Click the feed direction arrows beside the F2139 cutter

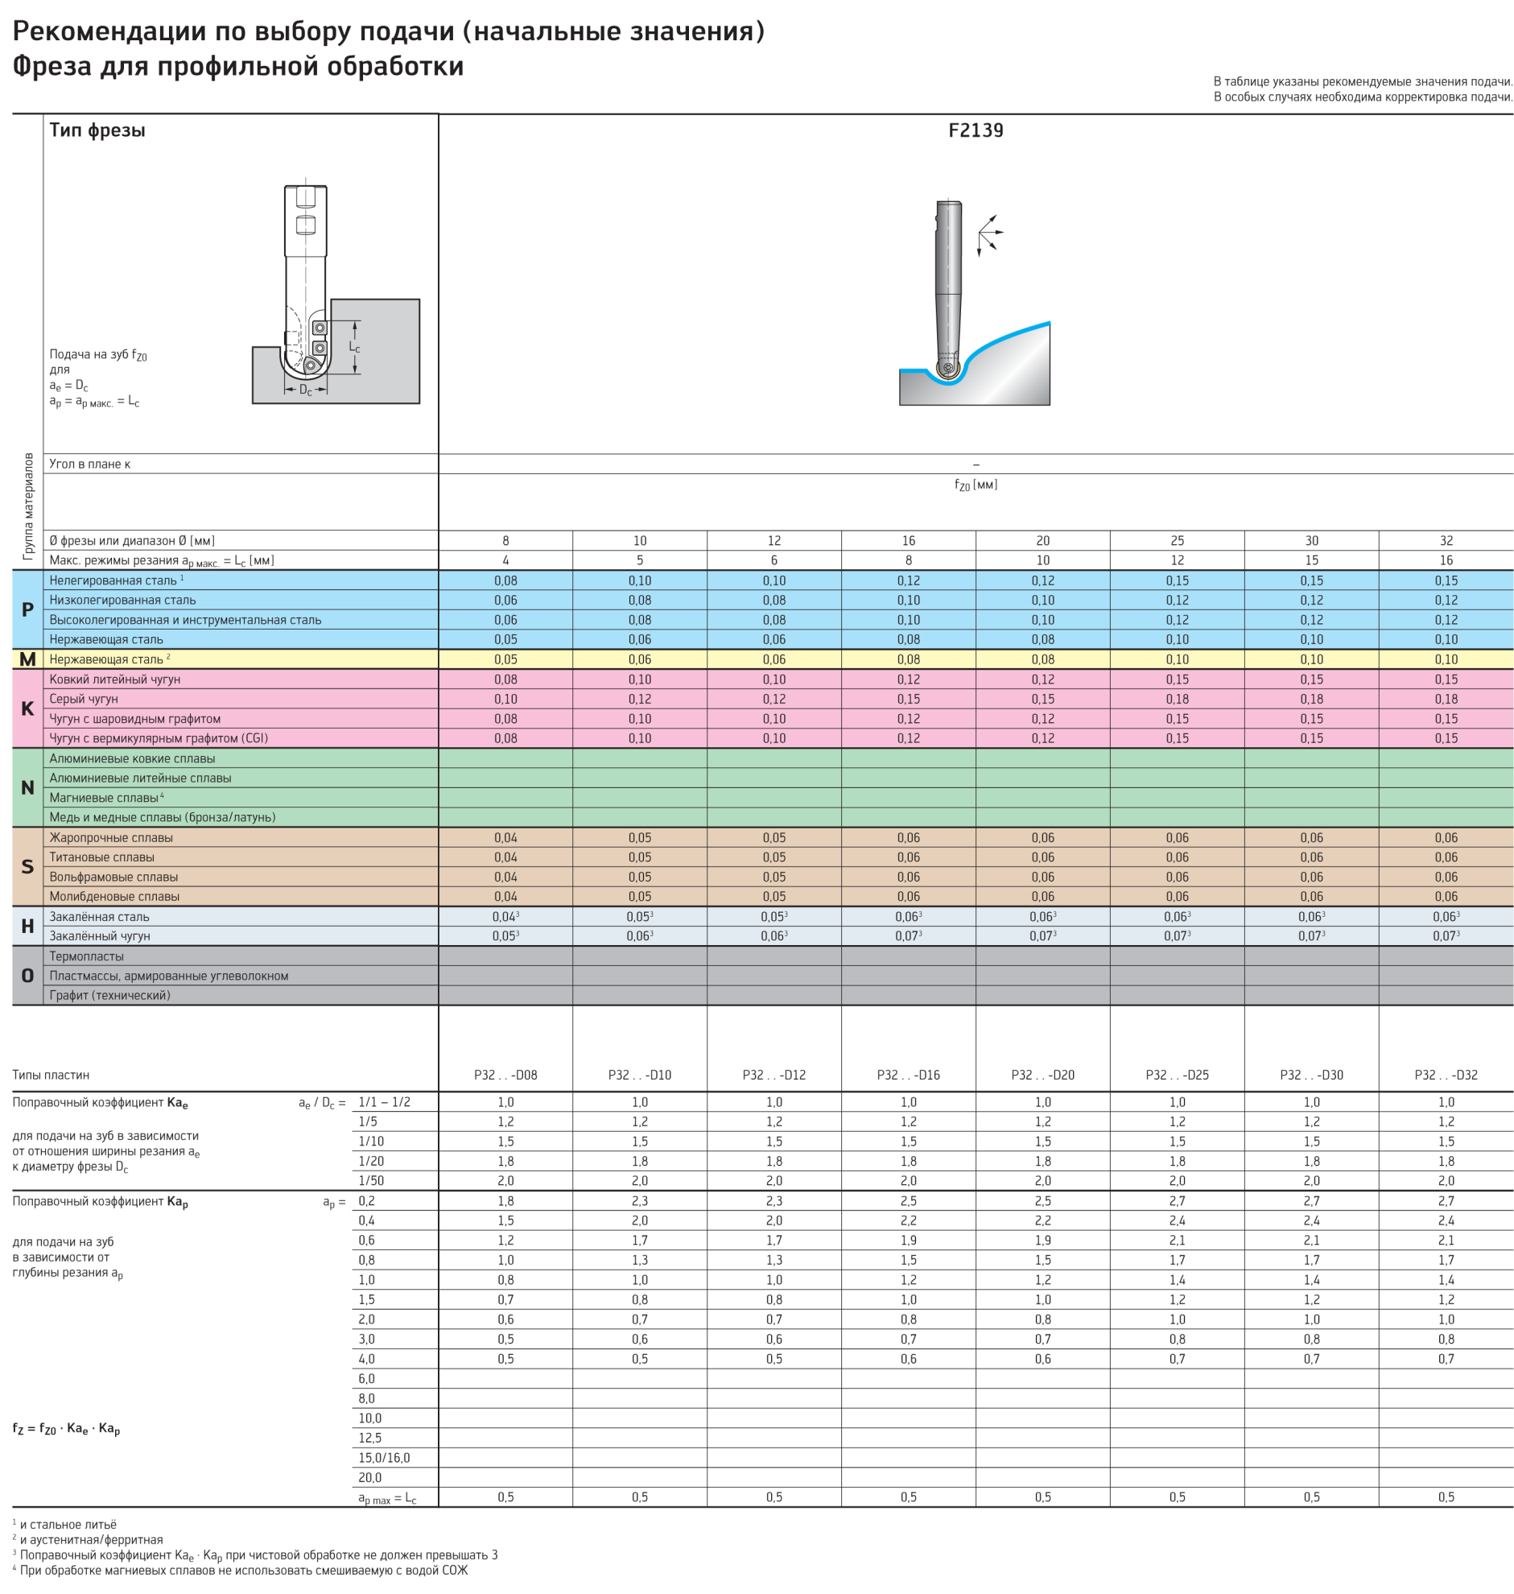click(989, 234)
